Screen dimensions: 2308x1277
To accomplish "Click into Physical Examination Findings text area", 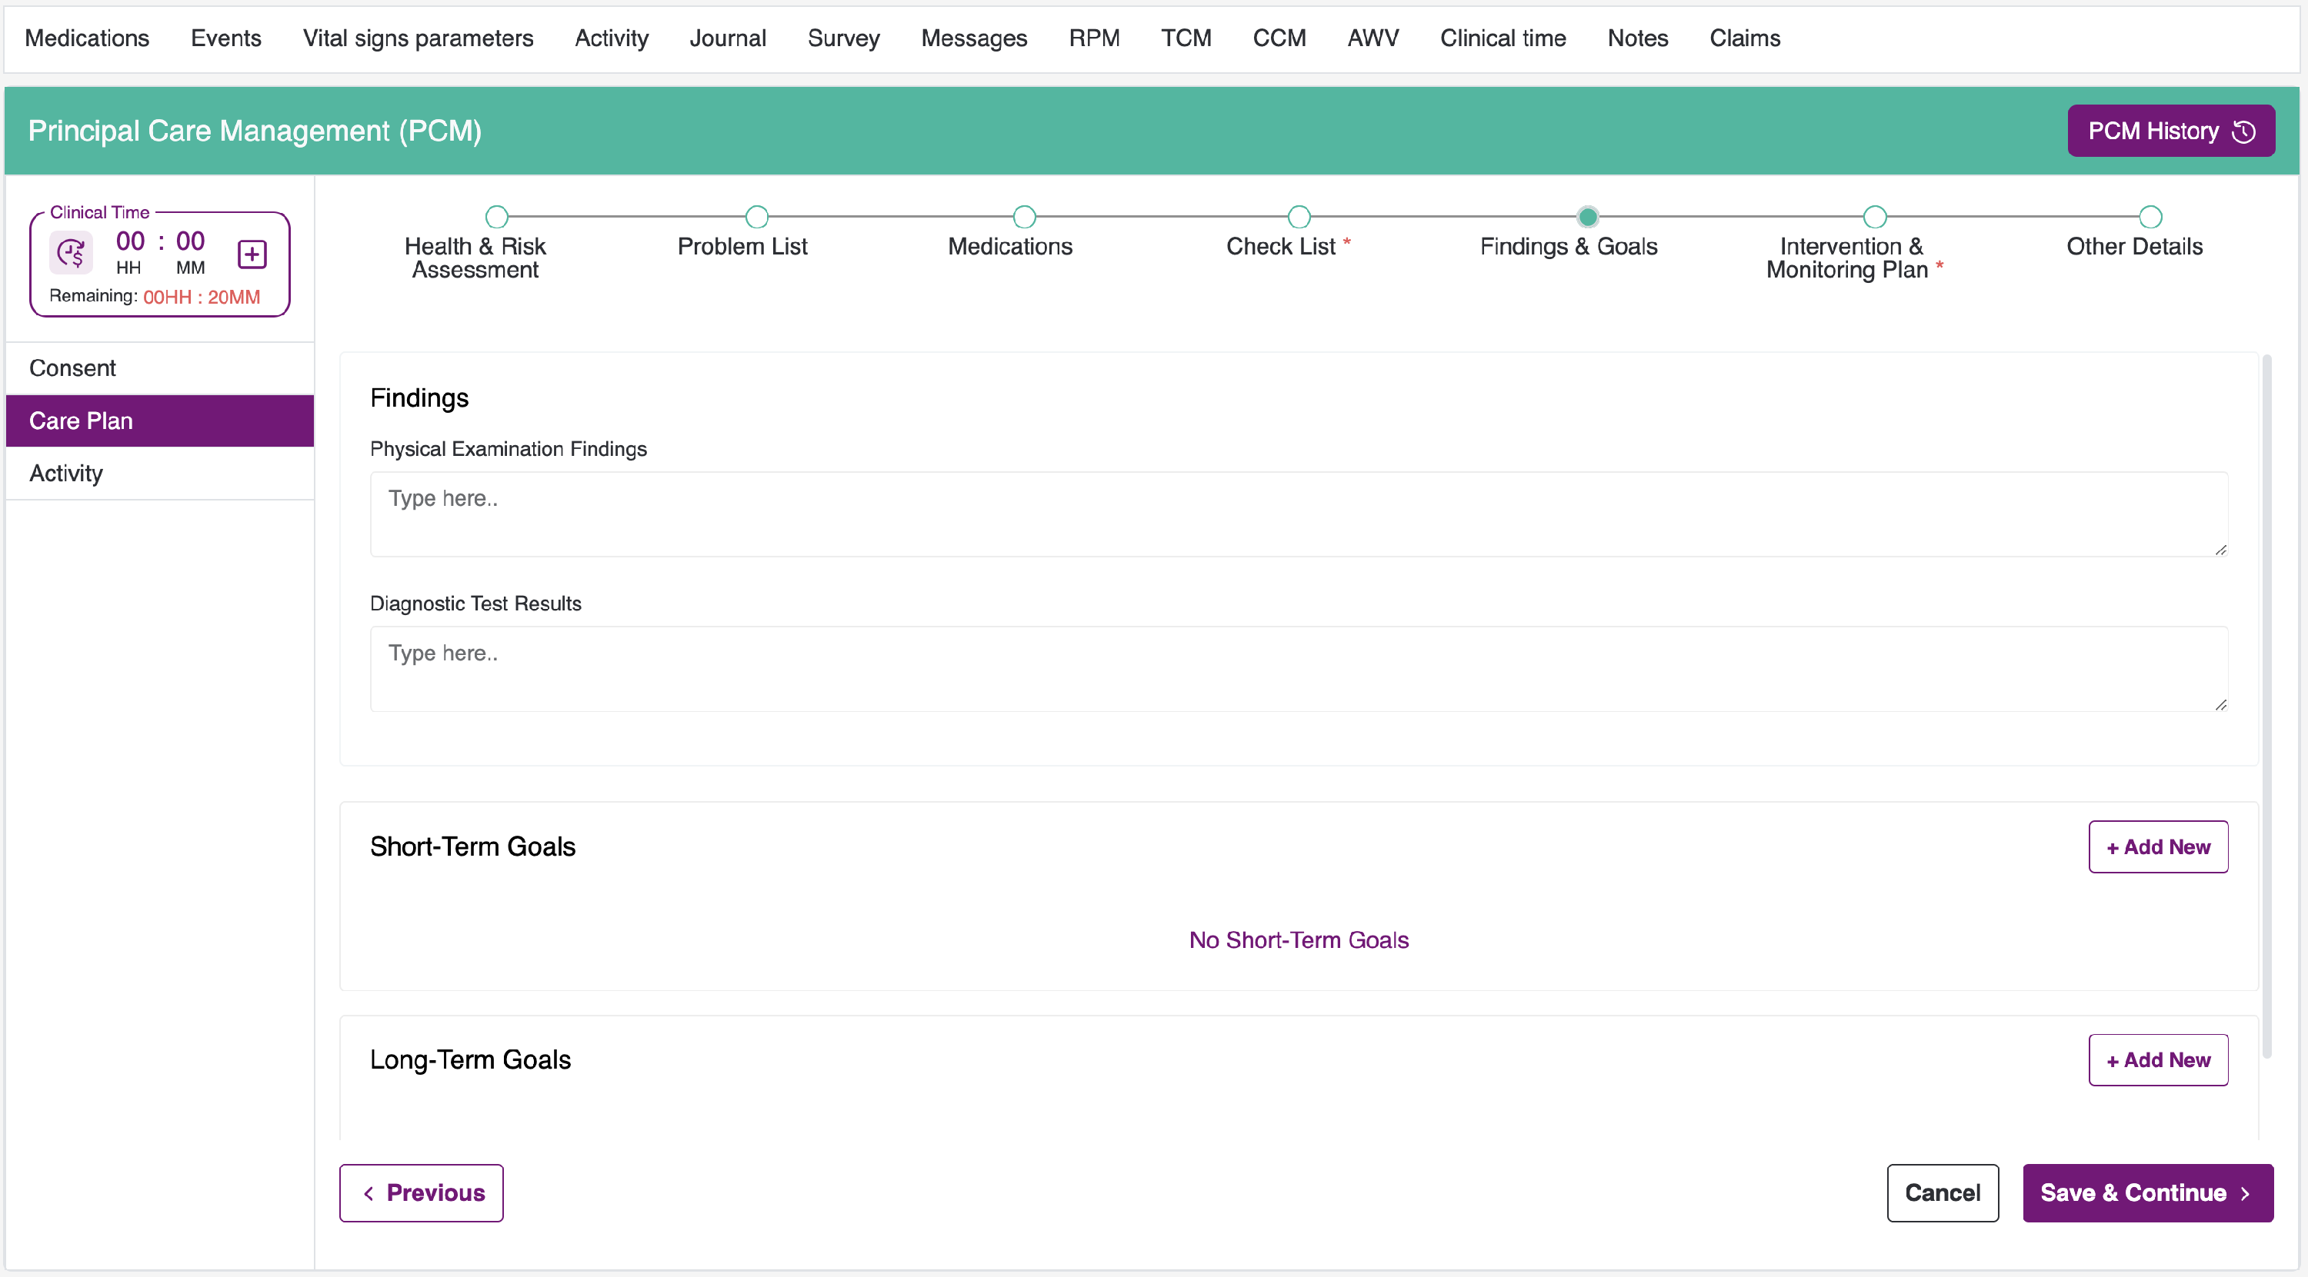I will (x=1299, y=514).
